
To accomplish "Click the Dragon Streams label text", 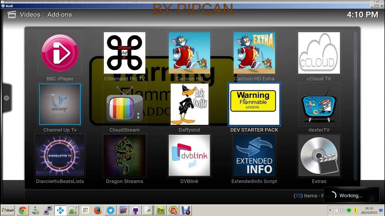I will (125, 181).
